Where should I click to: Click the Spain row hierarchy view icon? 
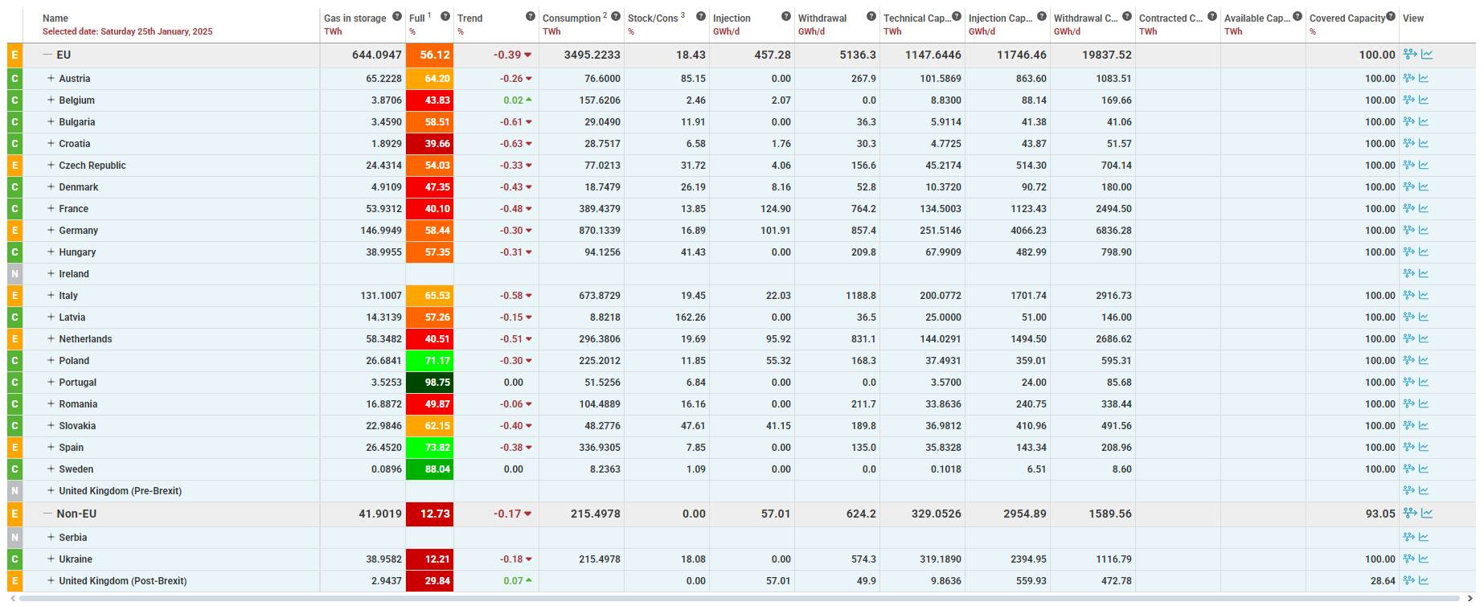pos(1408,448)
